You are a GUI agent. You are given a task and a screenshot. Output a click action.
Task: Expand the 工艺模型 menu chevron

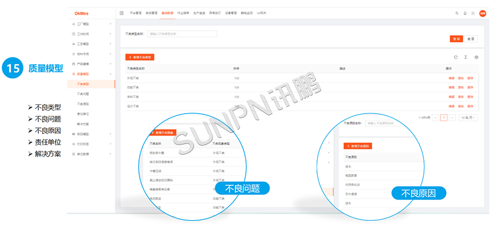click(110, 44)
